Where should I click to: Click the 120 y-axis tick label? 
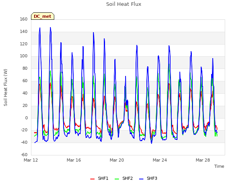click(24, 44)
